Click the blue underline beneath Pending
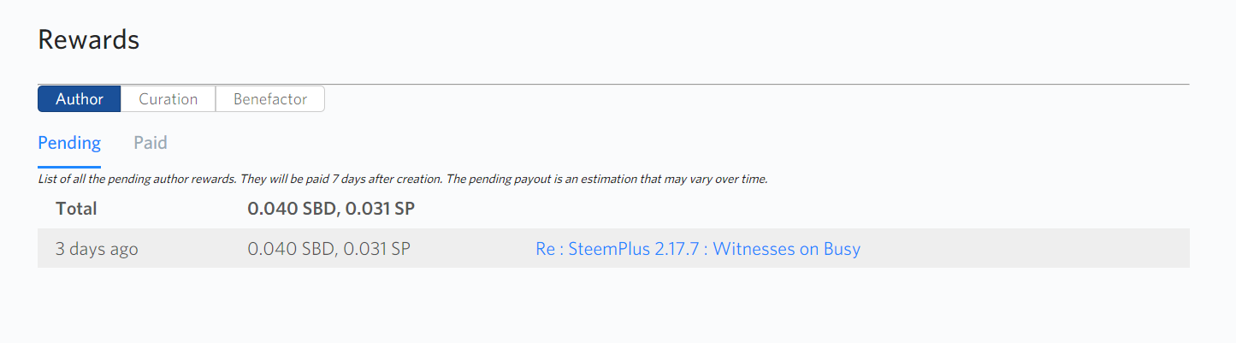 click(69, 167)
